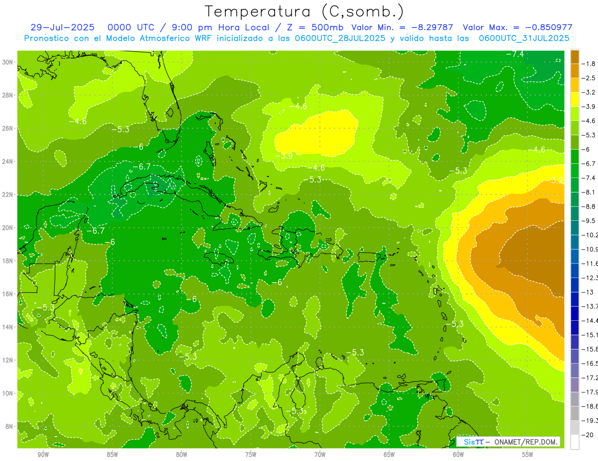Click the -2.5 colorbar scale label

tap(589, 78)
